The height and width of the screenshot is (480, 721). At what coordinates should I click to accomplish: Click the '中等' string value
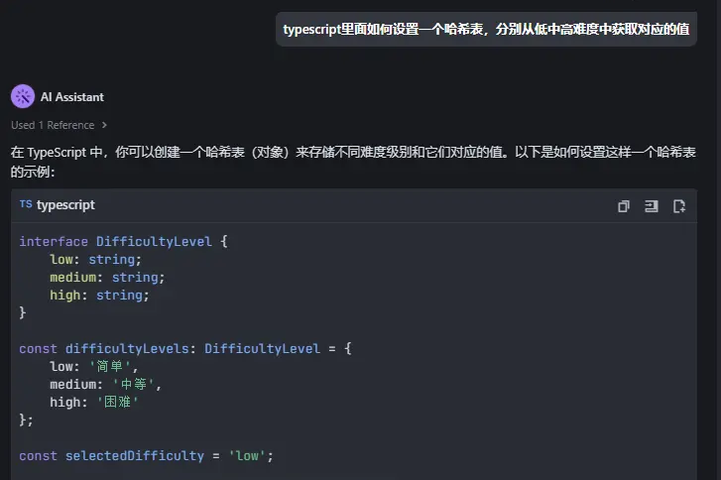[136, 385]
